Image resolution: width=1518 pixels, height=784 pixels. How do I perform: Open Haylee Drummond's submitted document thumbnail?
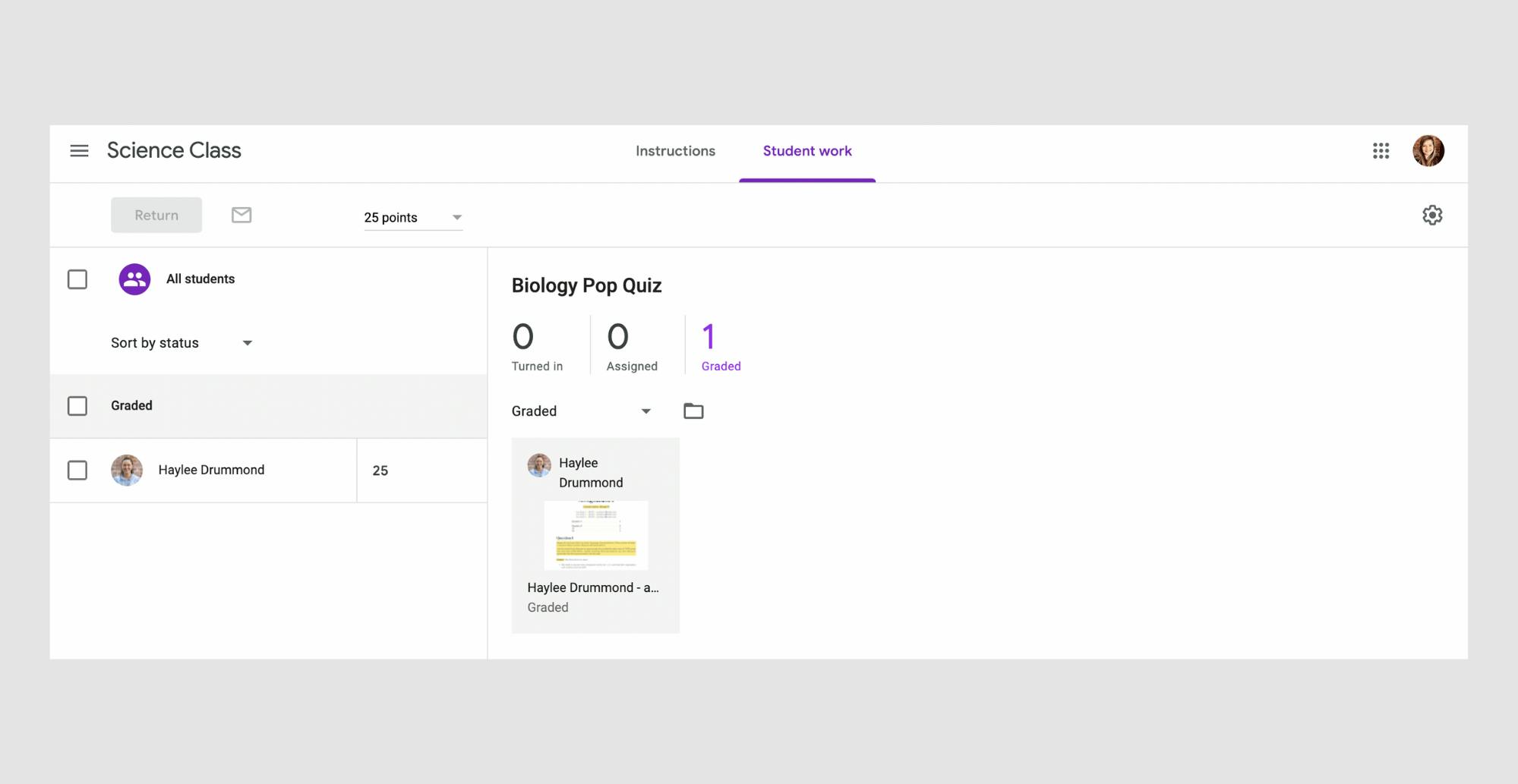click(596, 535)
